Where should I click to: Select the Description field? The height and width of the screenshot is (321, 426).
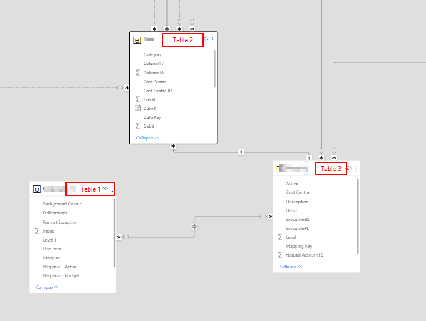coord(297,202)
